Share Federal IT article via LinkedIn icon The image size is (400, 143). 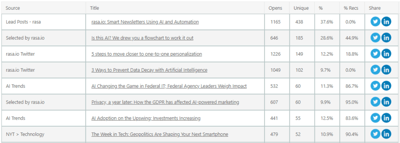click(x=386, y=86)
